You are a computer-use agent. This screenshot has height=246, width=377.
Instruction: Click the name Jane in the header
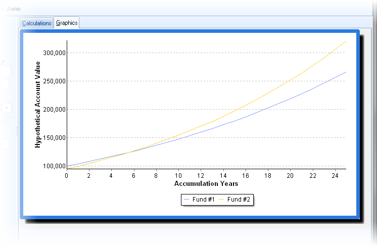(13, 8)
